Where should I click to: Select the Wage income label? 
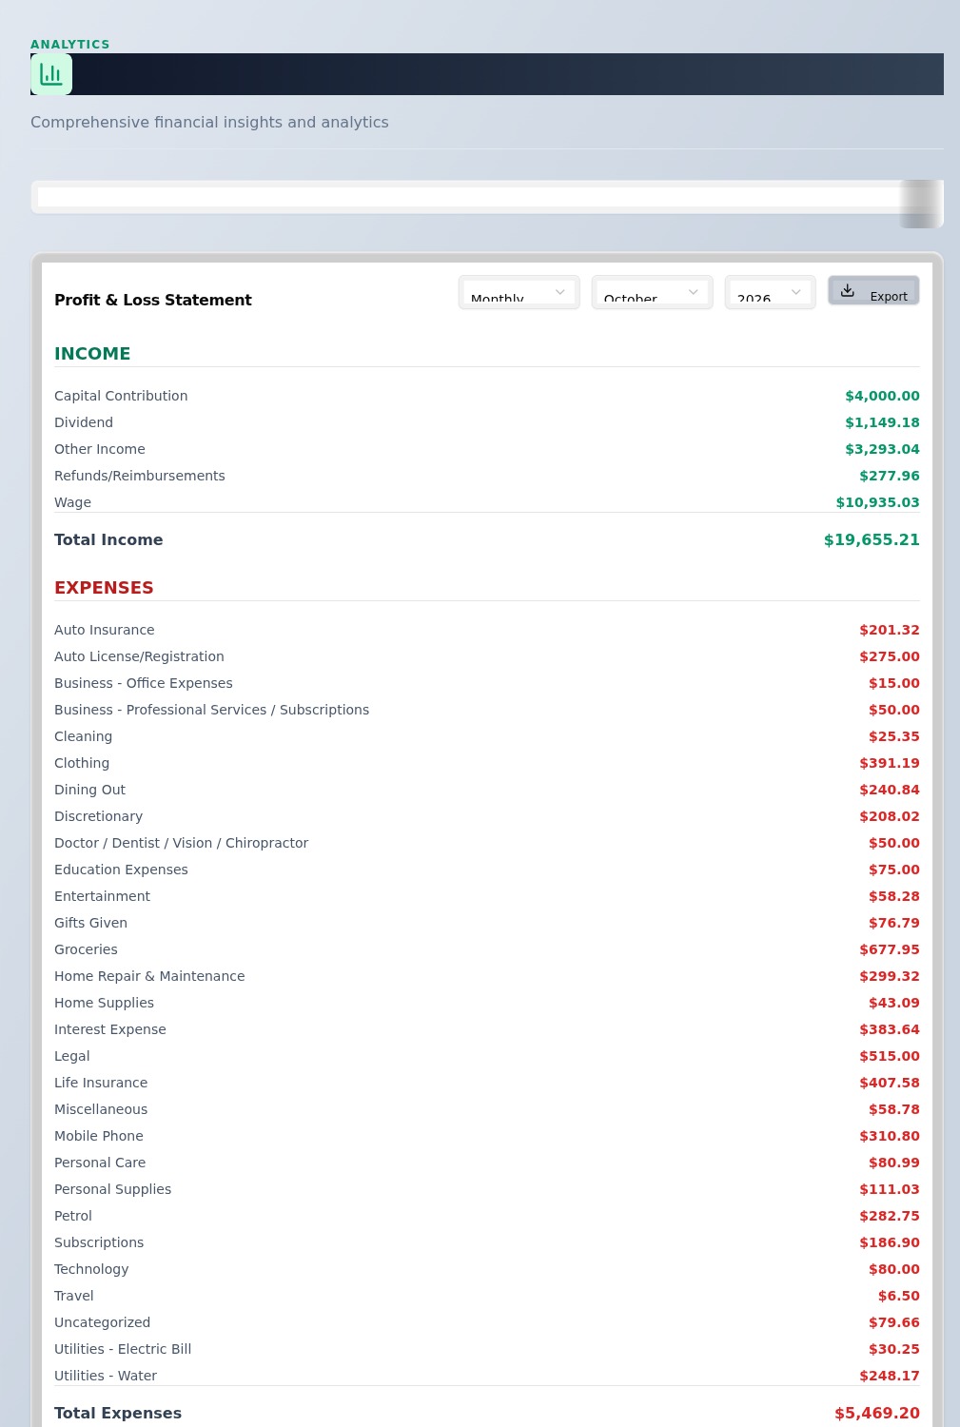(x=73, y=502)
